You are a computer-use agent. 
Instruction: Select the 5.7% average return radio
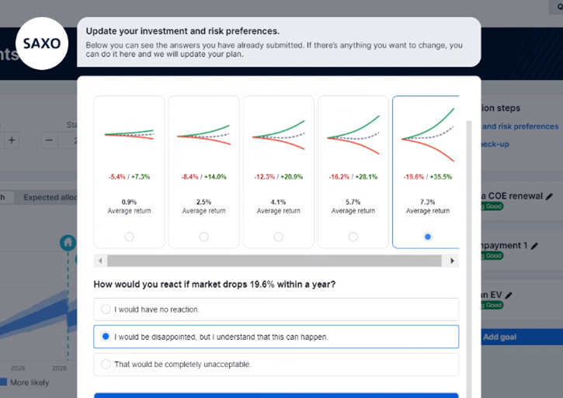353,237
